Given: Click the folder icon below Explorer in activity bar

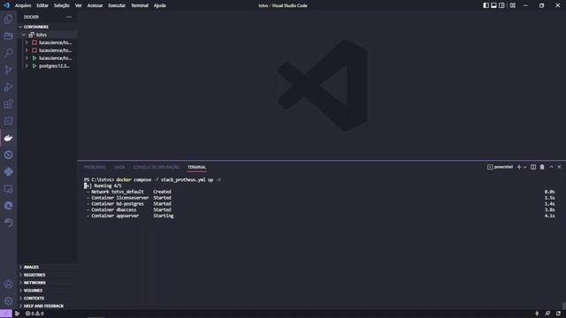Looking at the screenshot, I should (x=8, y=35).
